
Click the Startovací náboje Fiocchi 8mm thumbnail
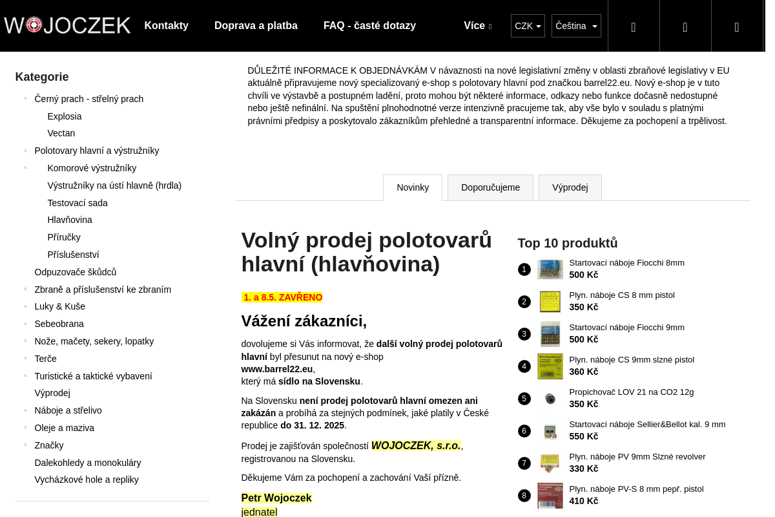pyautogui.click(x=550, y=269)
